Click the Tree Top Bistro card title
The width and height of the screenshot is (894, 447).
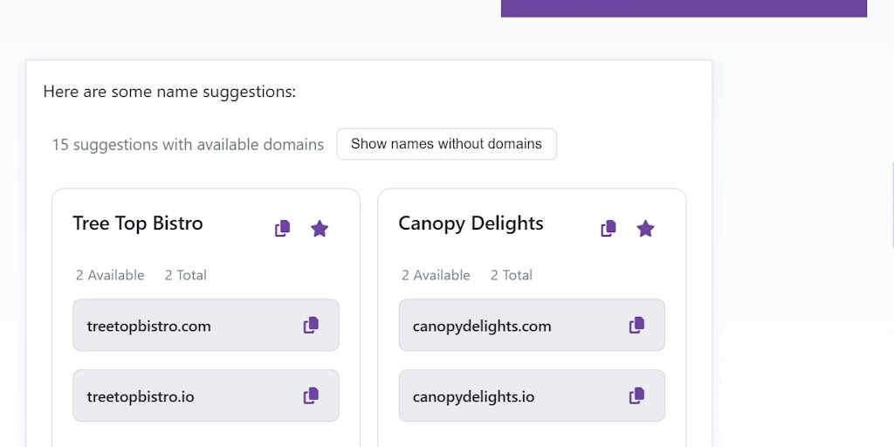coord(138,223)
